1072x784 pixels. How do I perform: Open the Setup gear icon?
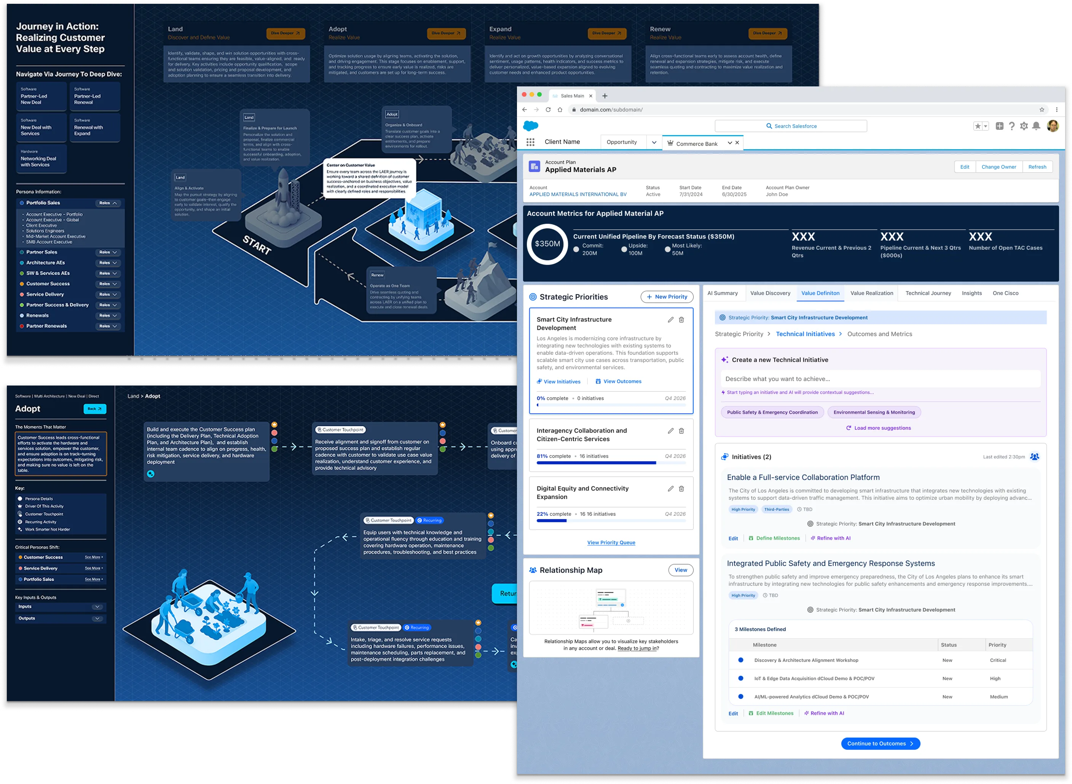point(1024,126)
